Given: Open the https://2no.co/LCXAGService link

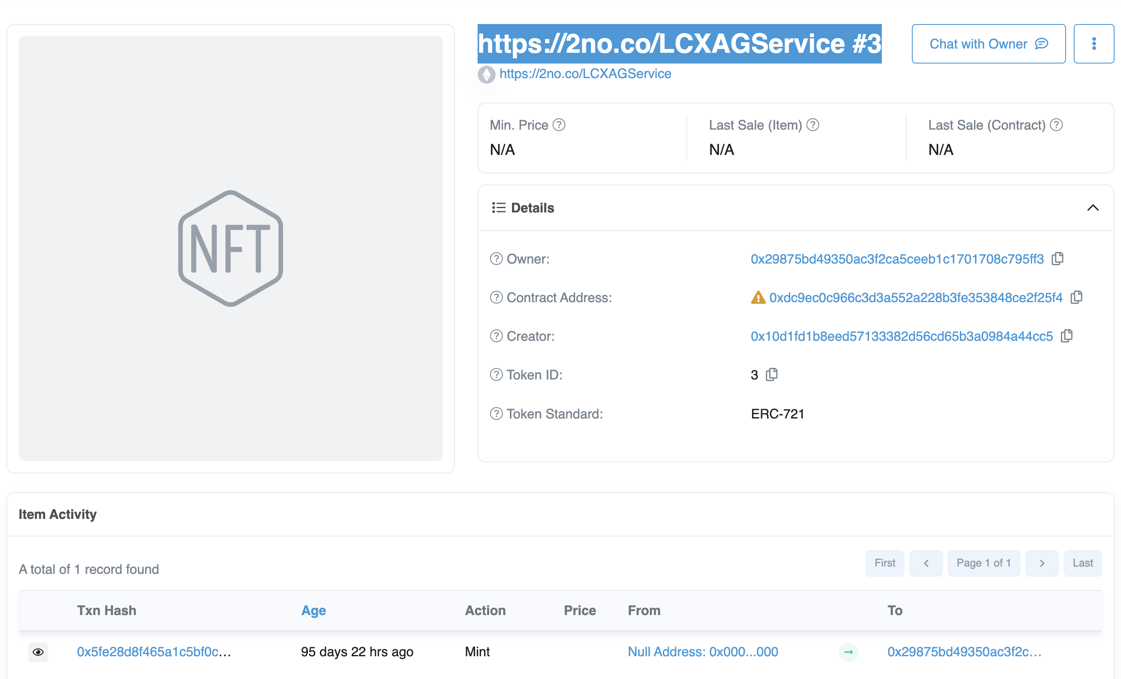Looking at the screenshot, I should pyautogui.click(x=585, y=73).
